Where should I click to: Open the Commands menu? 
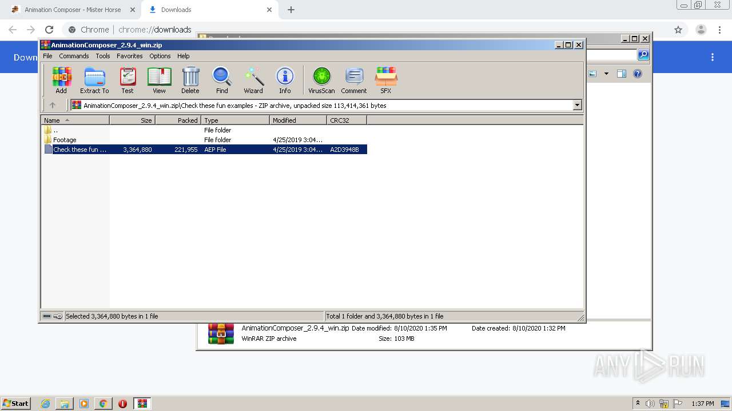click(x=74, y=56)
